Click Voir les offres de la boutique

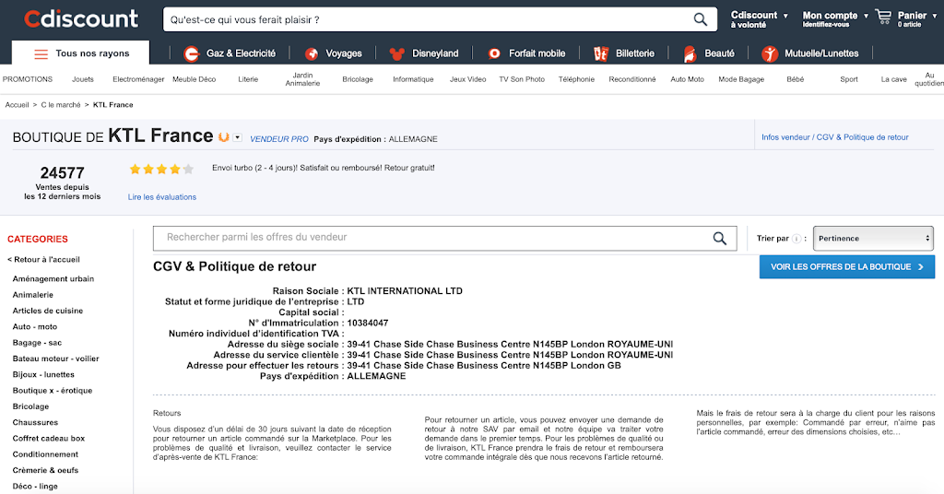[x=846, y=267]
